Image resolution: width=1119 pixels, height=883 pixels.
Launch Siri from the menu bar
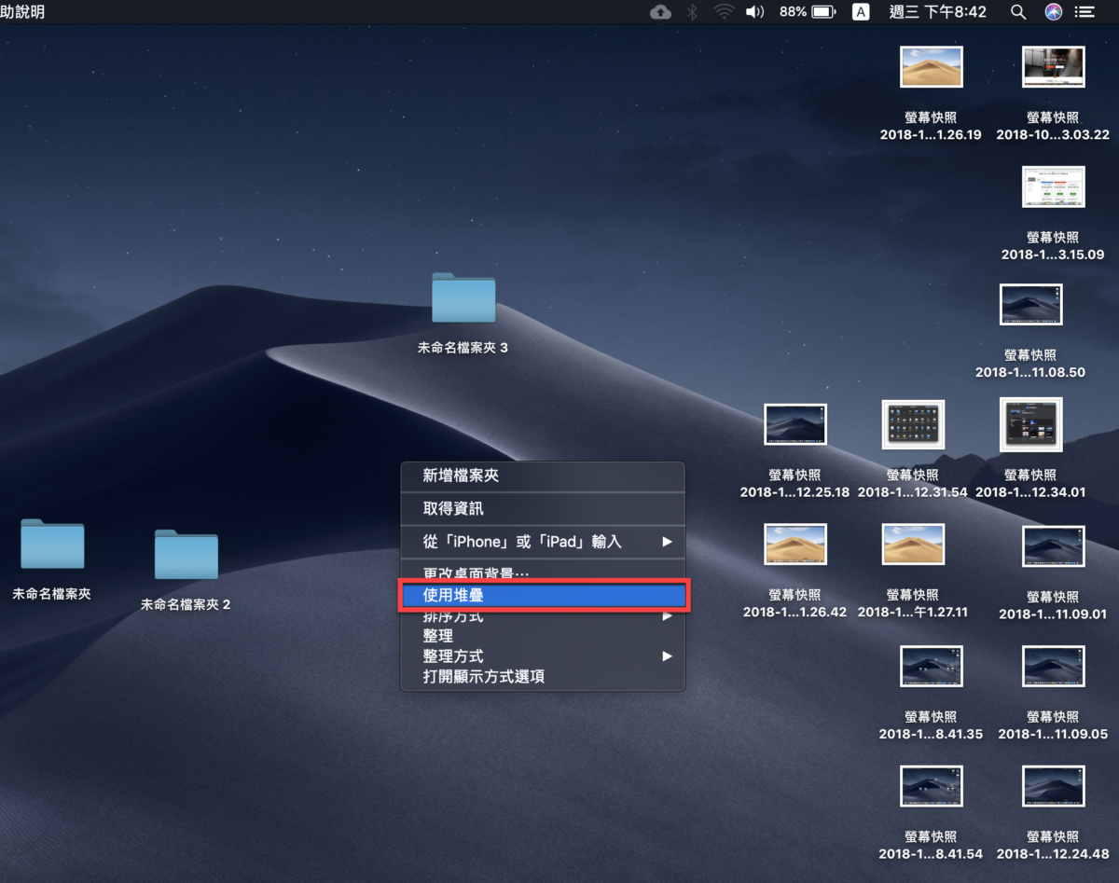(1053, 12)
